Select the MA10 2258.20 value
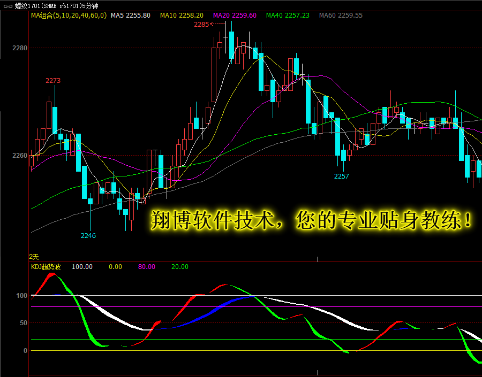This screenshot has width=482, height=377. [x=182, y=16]
